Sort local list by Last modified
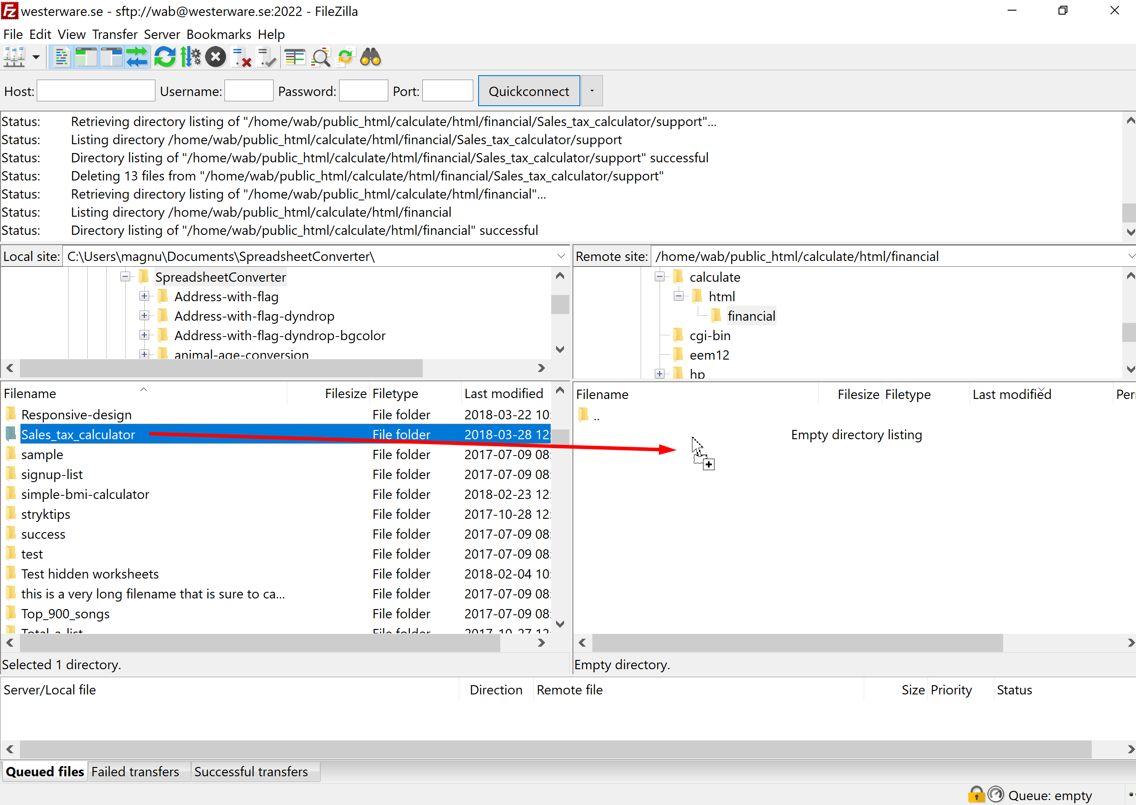Image resolution: width=1136 pixels, height=805 pixels. coord(506,393)
